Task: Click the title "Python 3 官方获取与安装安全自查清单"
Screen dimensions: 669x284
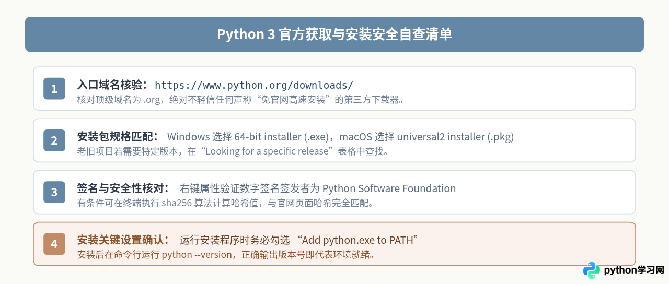Action: [334, 34]
